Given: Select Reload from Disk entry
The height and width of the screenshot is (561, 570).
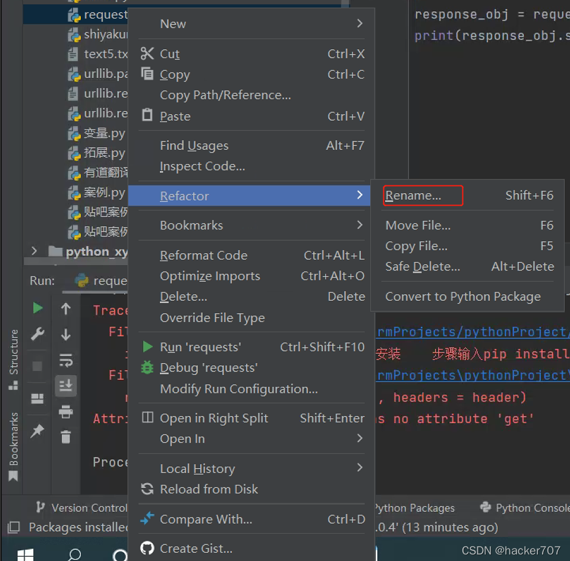Looking at the screenshot, I should click(x=251, y=489).
